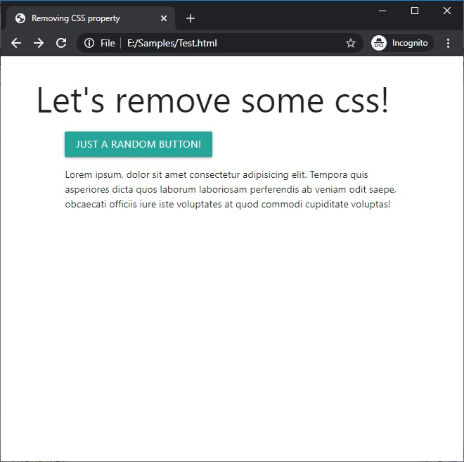Screen dimensions: 464x462
Task: Maximize the Chrome window
Action: [x=415, y=11]
